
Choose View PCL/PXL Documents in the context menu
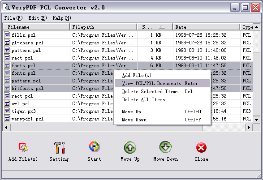tap(162, 83)
